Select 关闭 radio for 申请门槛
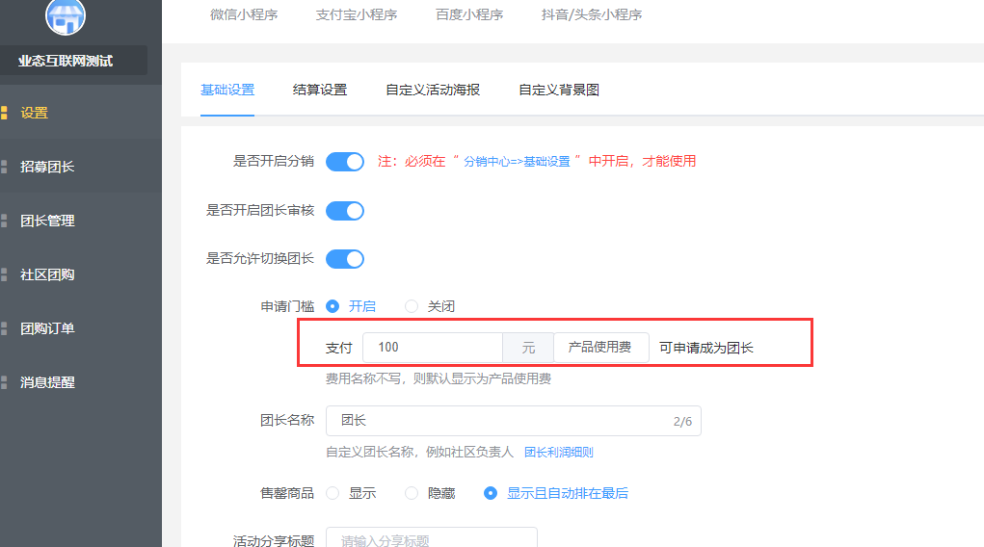984x547 pixels. pyautogui.click(x=412, y=306)
